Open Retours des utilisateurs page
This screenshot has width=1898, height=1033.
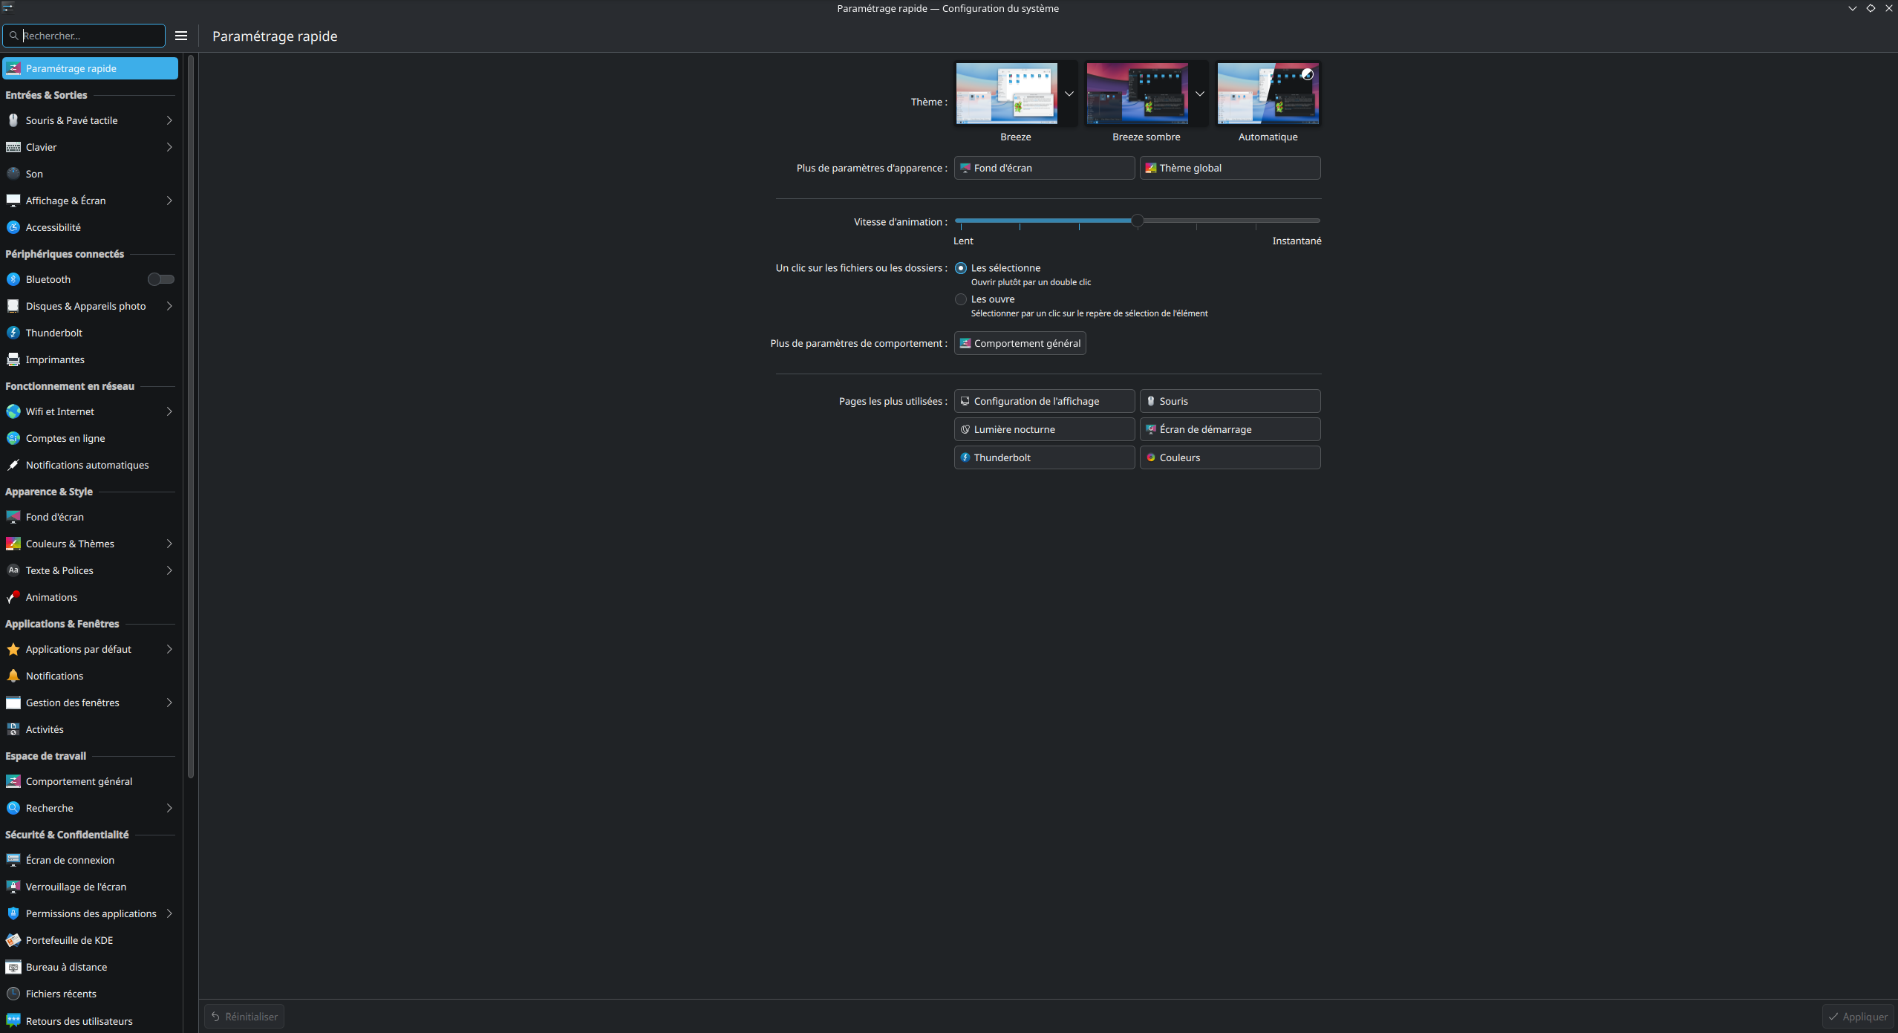point(90,1021)
